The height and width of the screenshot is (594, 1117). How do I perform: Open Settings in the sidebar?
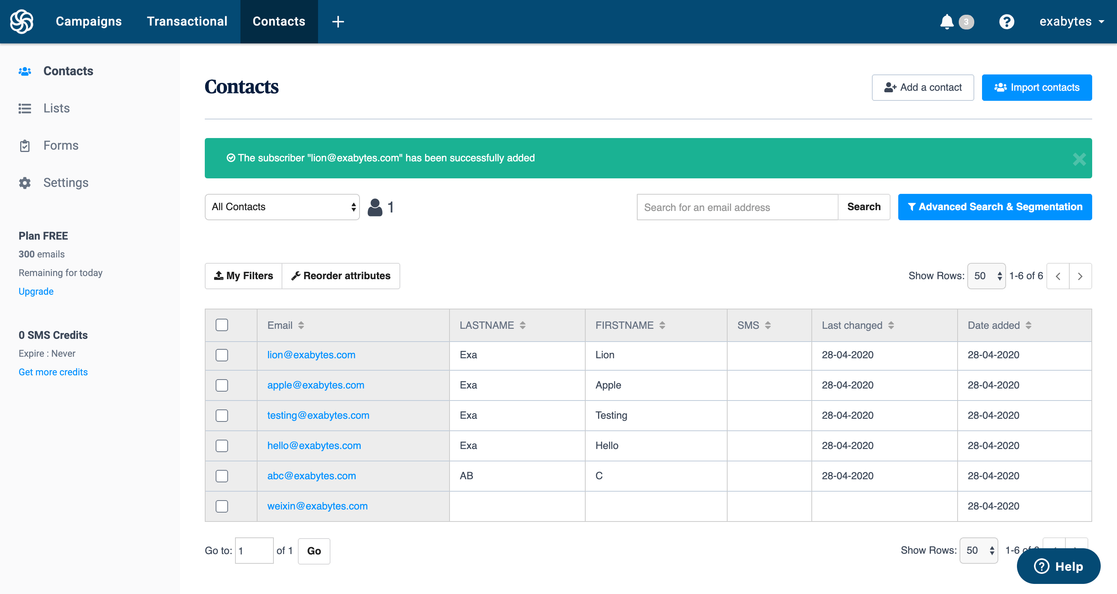pos(66,183)
